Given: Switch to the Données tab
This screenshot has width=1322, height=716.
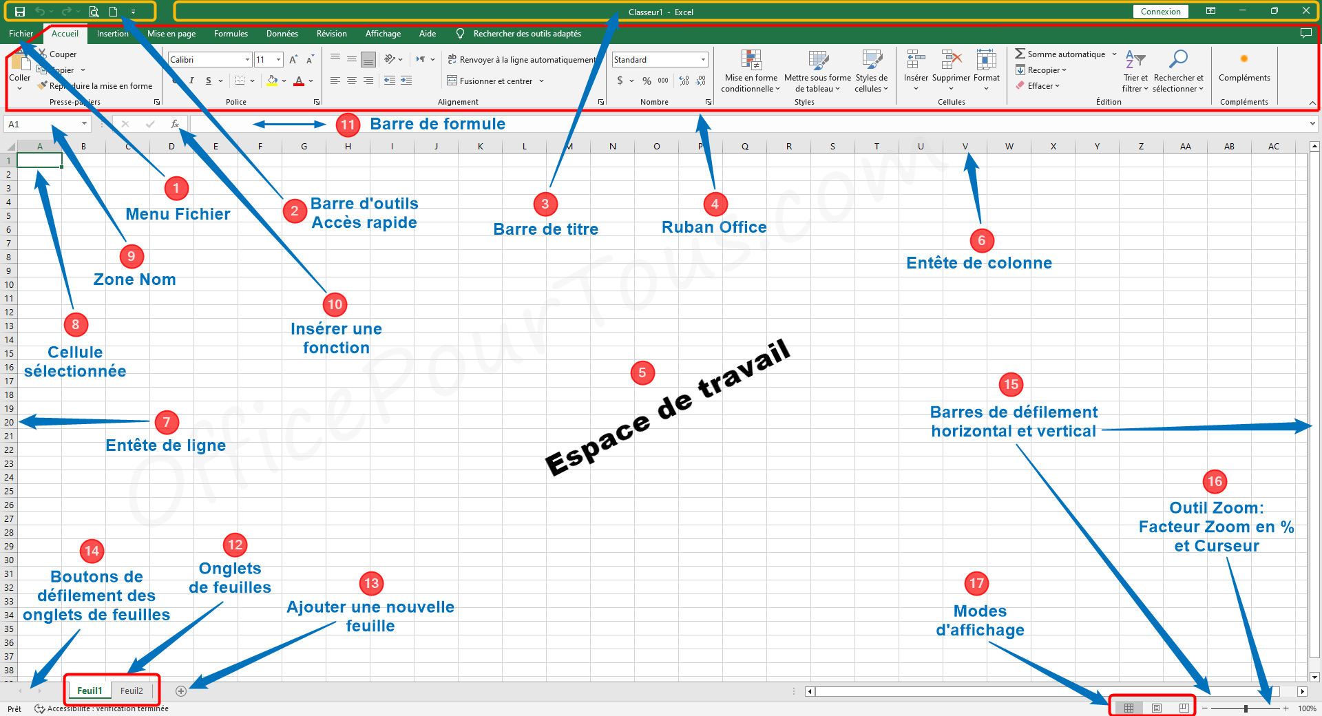Looking at the screenshot, I should [282, 33].
